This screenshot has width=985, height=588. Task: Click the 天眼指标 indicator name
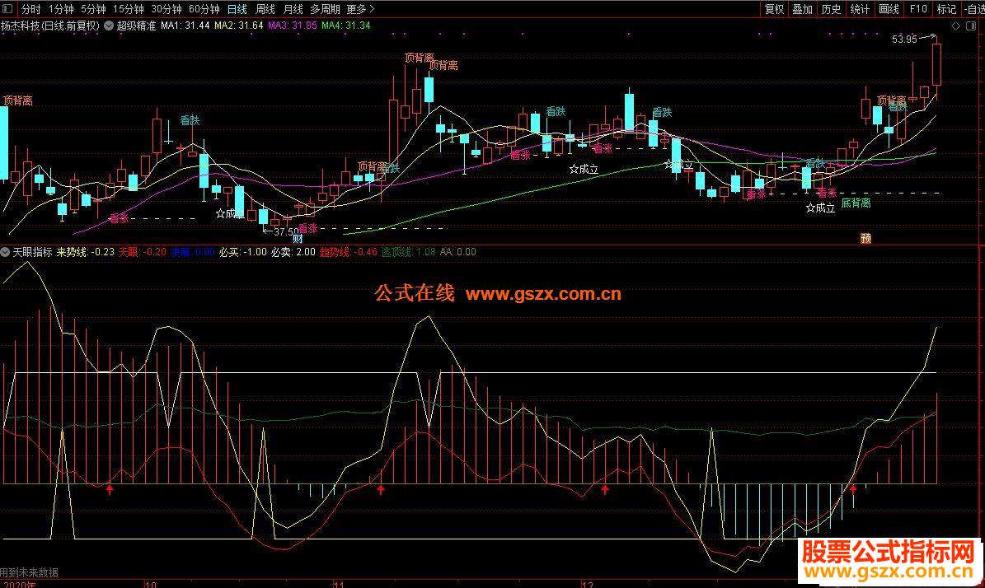33,252
